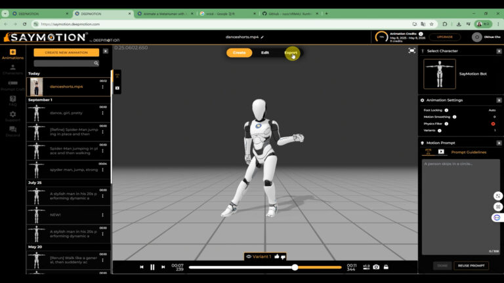
Task: Enter fullscreen viewport mode
Action: (x=411, y=50)
